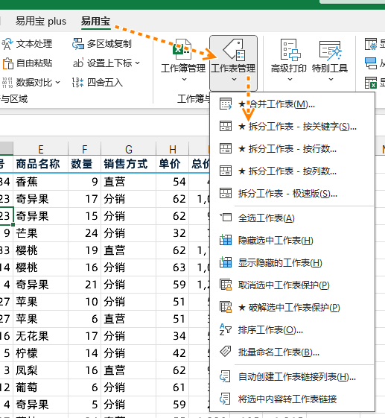This screenshot has width=385, height=418.
Task: Open the 特别工具 magic wand icon
Action: point(331,51)
